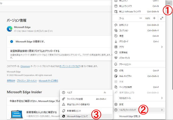
Task: Click the Favorites star icon
Action: (116, 25)
